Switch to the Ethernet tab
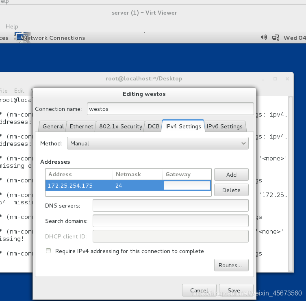306x301 pixels. point(81,126)
